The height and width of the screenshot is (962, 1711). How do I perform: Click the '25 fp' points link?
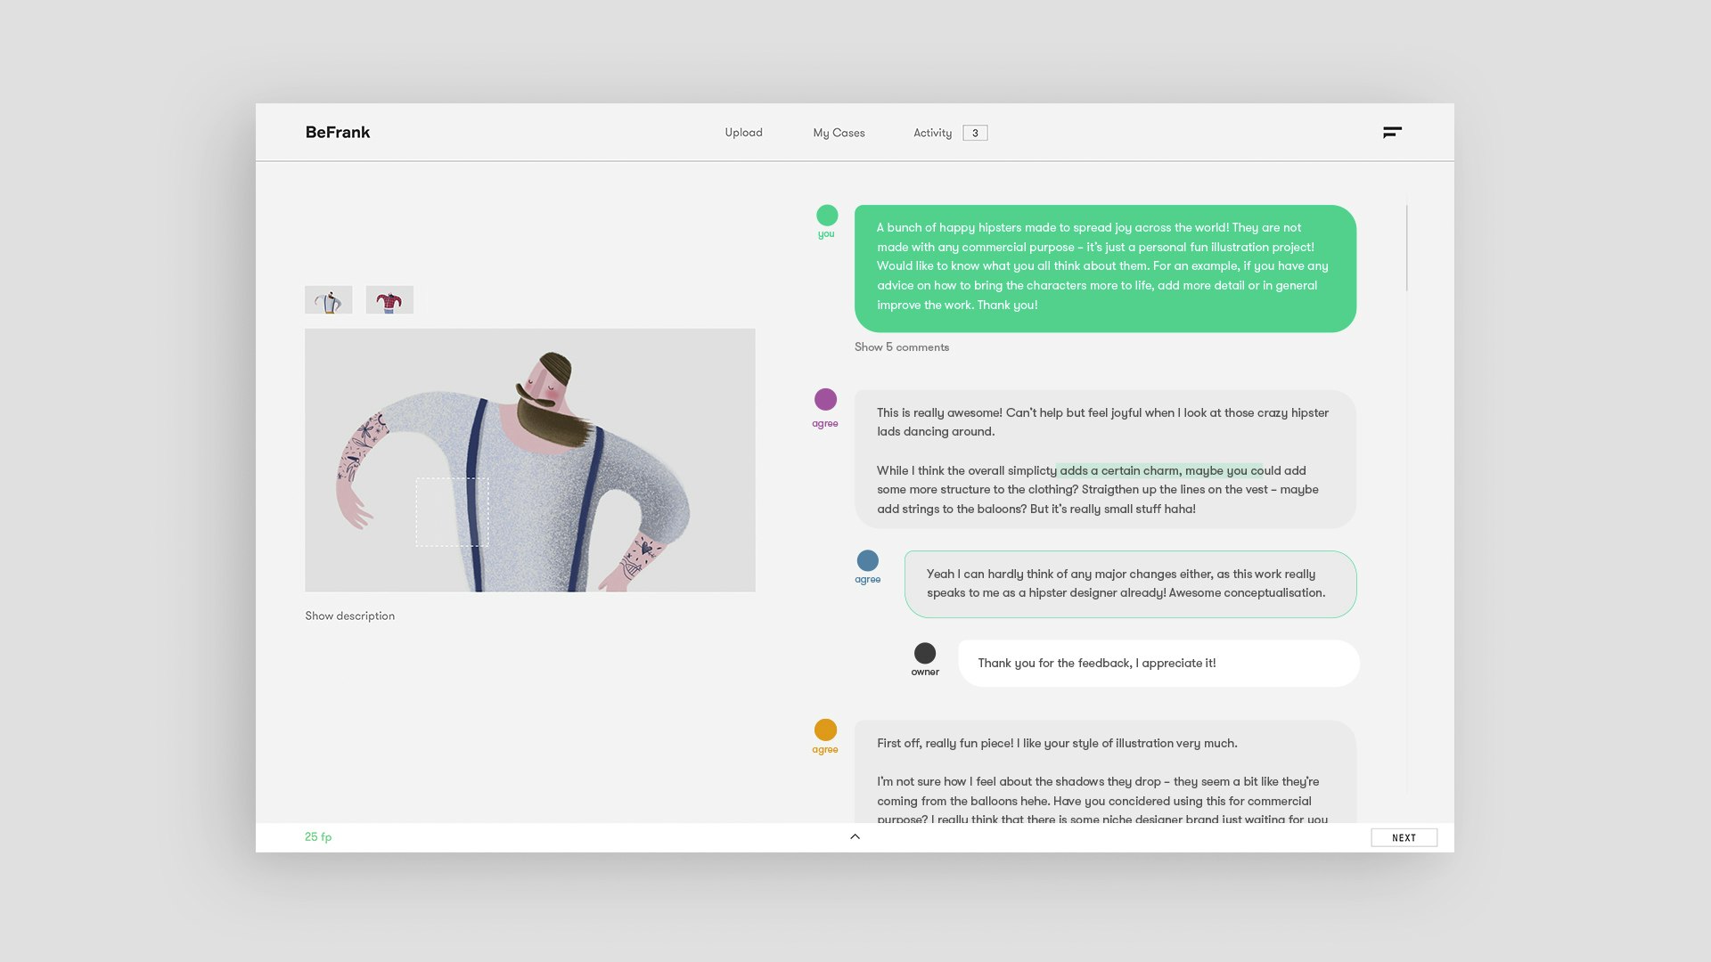[x=318, y=837]
